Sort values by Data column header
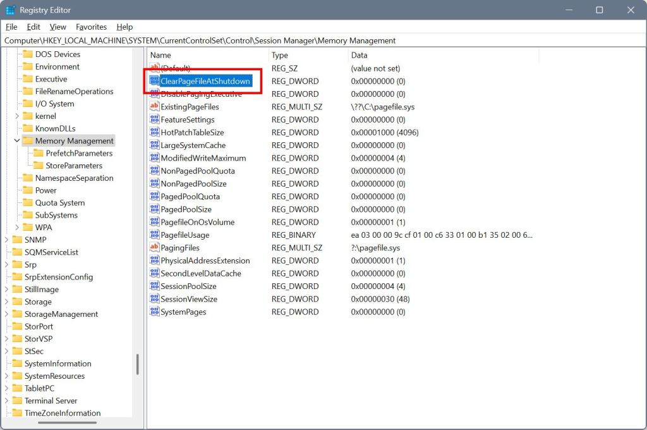The image size is (647, 430). click(443, 55)
